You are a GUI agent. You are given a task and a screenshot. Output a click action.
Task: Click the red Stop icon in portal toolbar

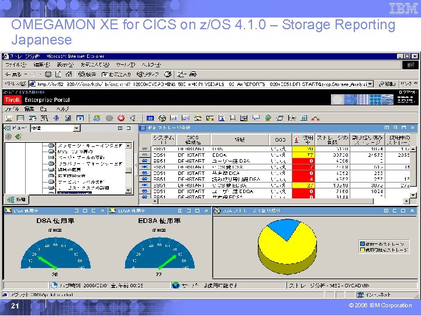[121, 118]
